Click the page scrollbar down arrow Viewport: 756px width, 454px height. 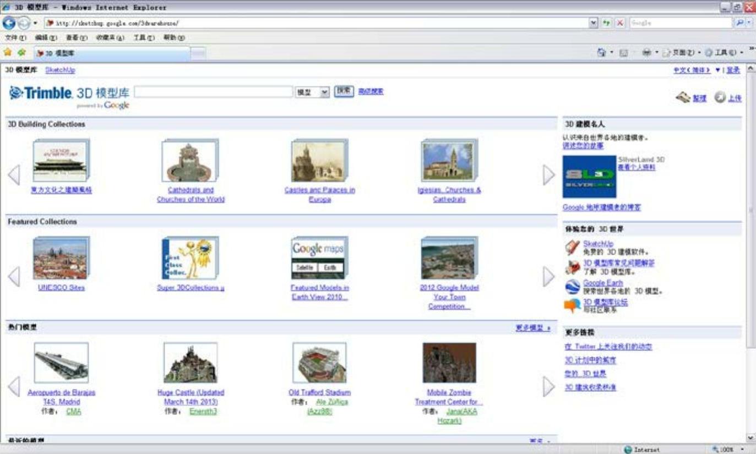pos(751,439)
